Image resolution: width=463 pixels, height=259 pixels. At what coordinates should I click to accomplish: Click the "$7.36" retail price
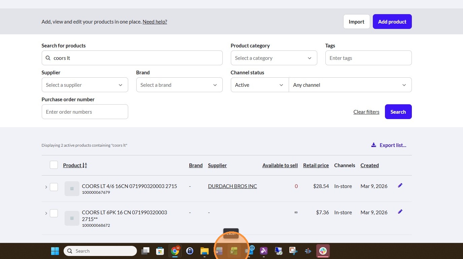click(x=322, y=212)
